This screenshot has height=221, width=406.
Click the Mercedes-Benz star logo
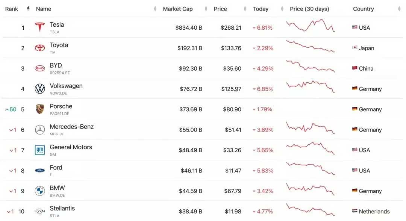pos(40,130)
